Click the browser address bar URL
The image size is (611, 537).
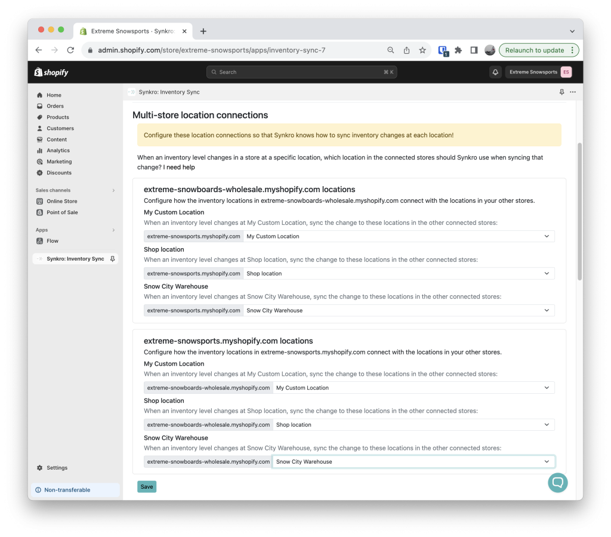pyautogui.click(x=212, y=50)
